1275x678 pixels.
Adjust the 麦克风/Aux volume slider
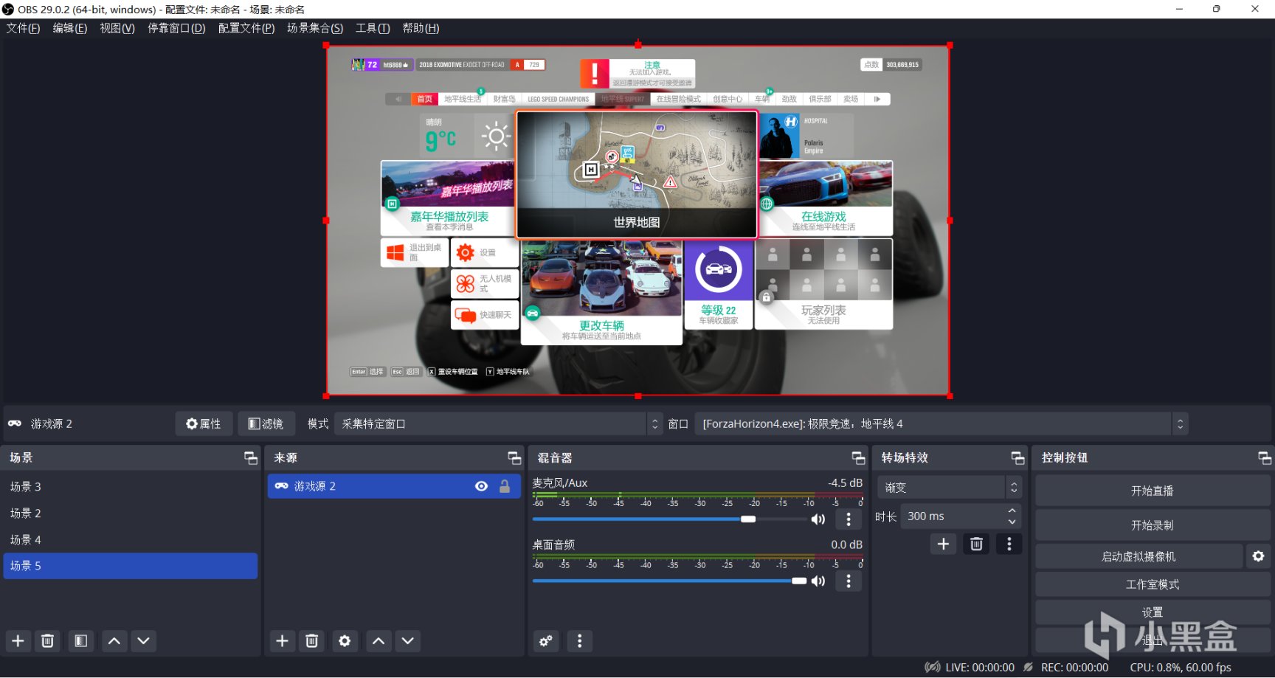pos(670,519)
